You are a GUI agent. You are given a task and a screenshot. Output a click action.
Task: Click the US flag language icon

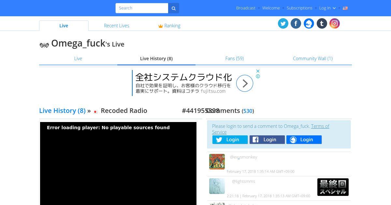(x=345, y=8)
